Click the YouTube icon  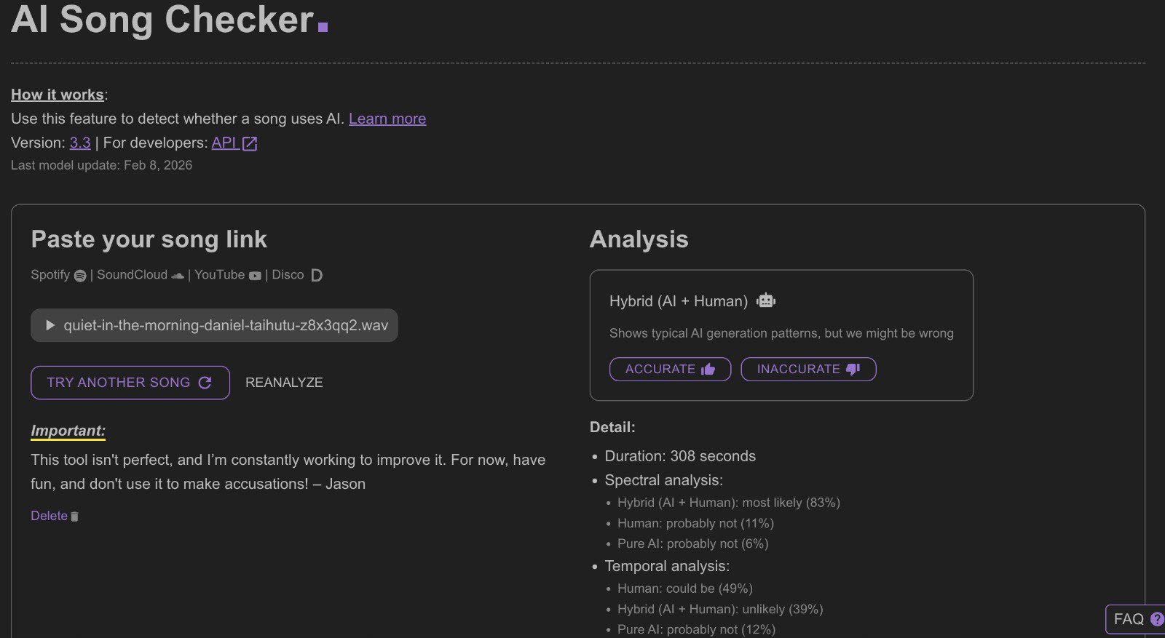(x=255, y=276)
